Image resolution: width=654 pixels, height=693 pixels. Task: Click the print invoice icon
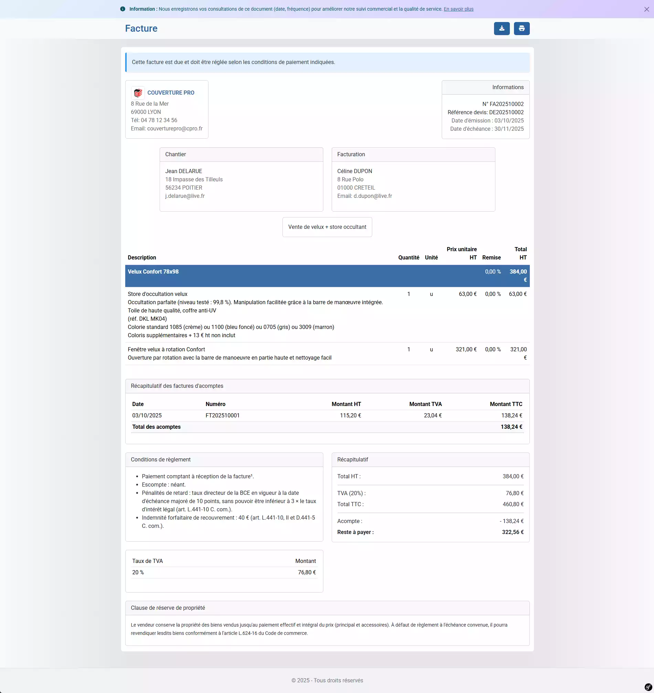tap(522, 28)
